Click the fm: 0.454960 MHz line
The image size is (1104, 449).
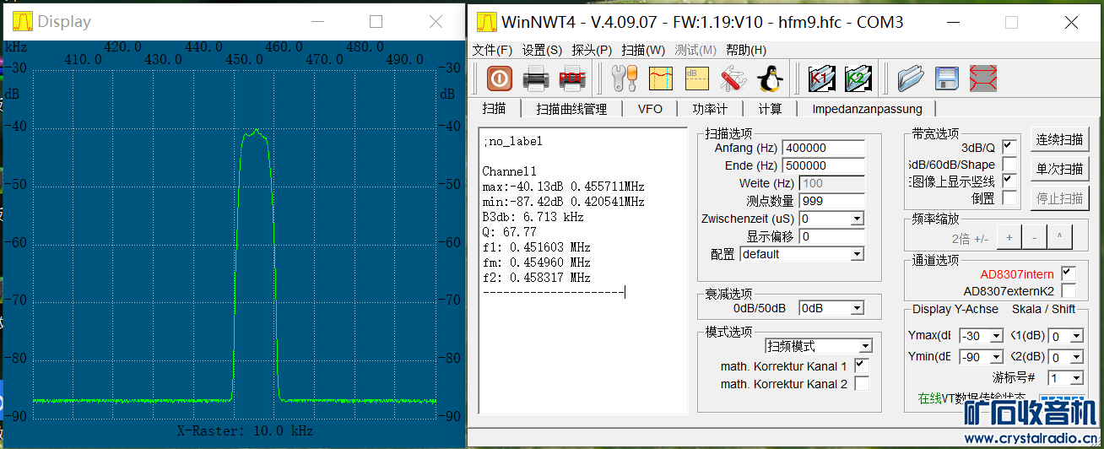click(536, 262)
